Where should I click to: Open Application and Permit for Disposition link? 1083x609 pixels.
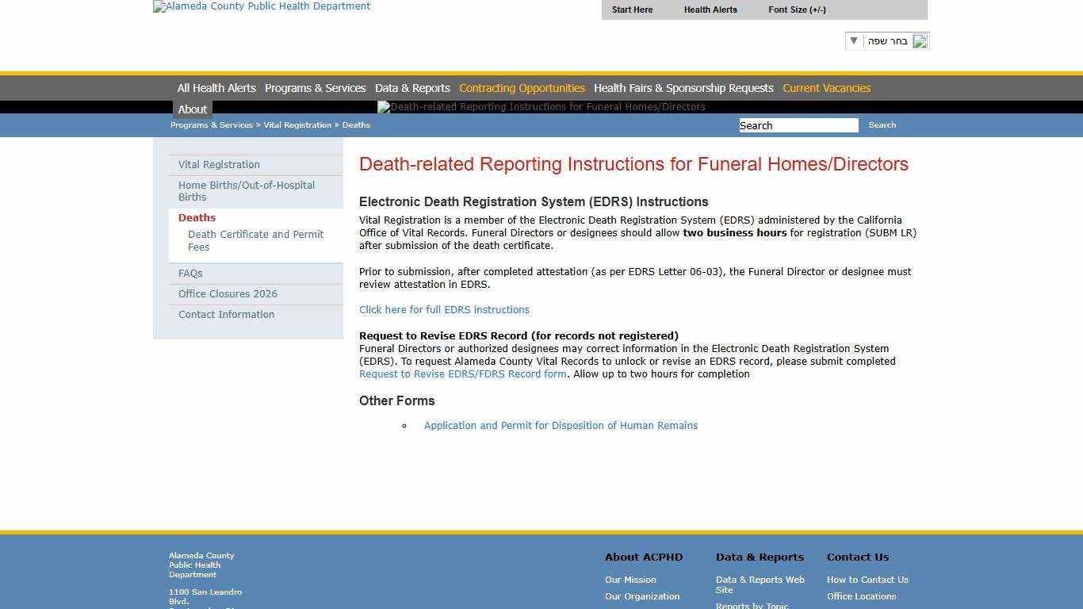(x=561, y=425)
